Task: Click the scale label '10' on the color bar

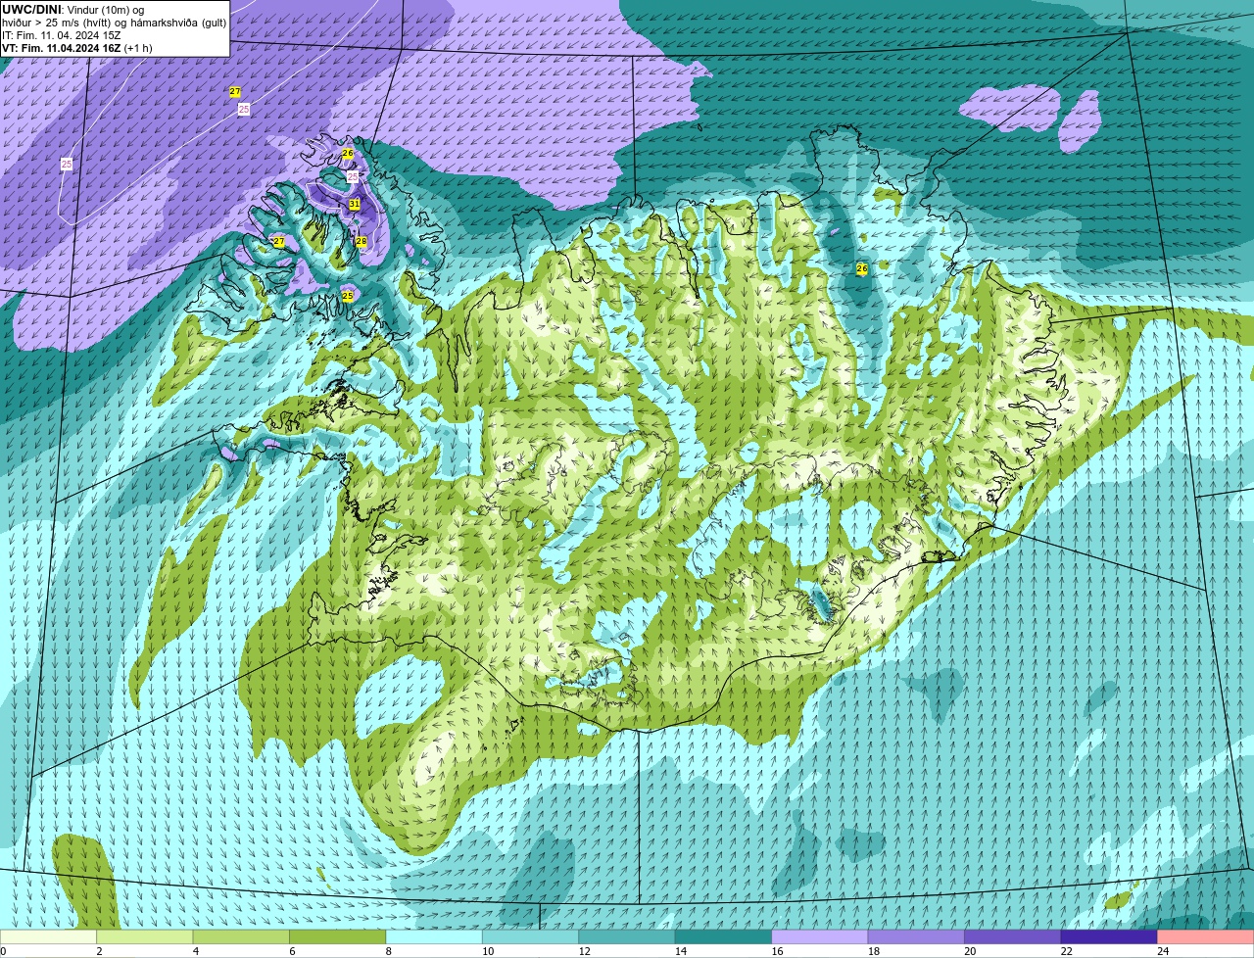Action: (x=488, y=951)
